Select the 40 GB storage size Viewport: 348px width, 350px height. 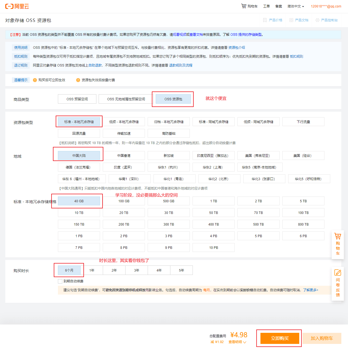[x=79, y=201]
